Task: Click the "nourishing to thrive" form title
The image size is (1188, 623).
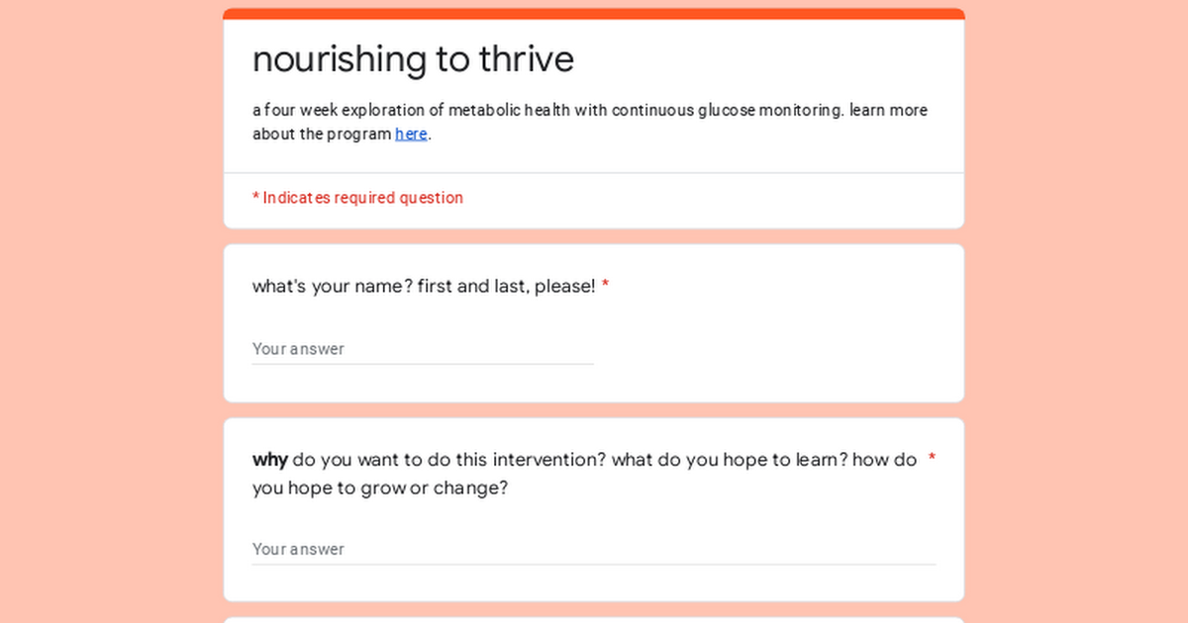Action: (413, 59)
